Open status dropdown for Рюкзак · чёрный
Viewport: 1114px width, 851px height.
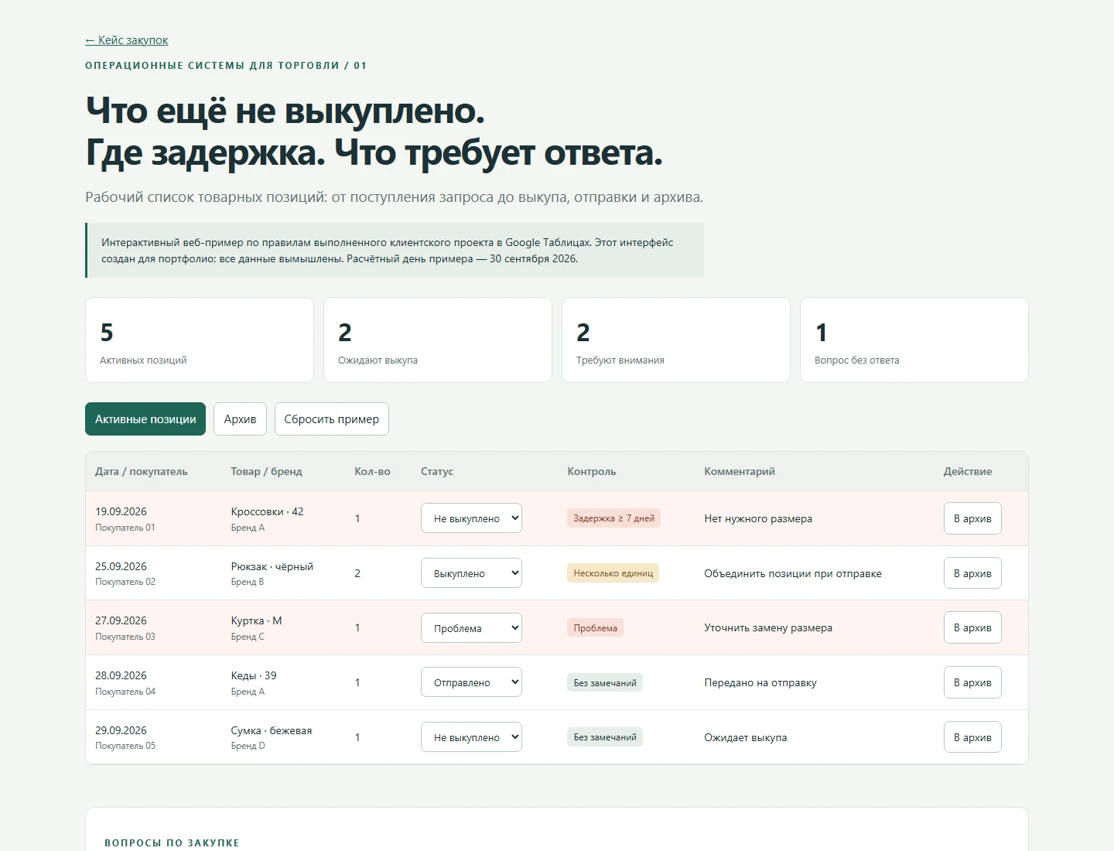pyautogui.click(x=471, y=573)
